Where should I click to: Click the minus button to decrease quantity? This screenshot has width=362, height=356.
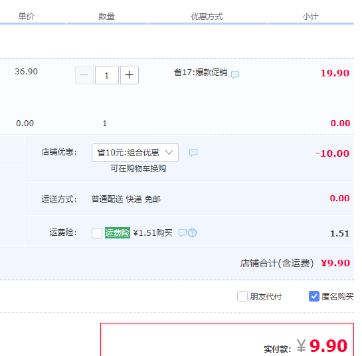click(84, 75)
